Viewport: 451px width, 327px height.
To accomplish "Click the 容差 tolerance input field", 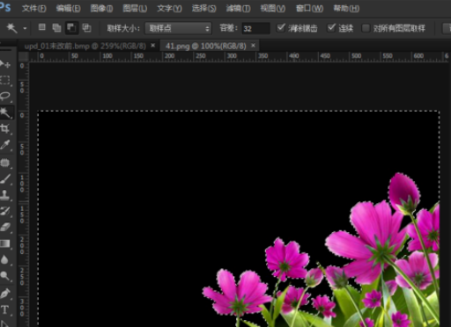I will click(x=255, y=28).
